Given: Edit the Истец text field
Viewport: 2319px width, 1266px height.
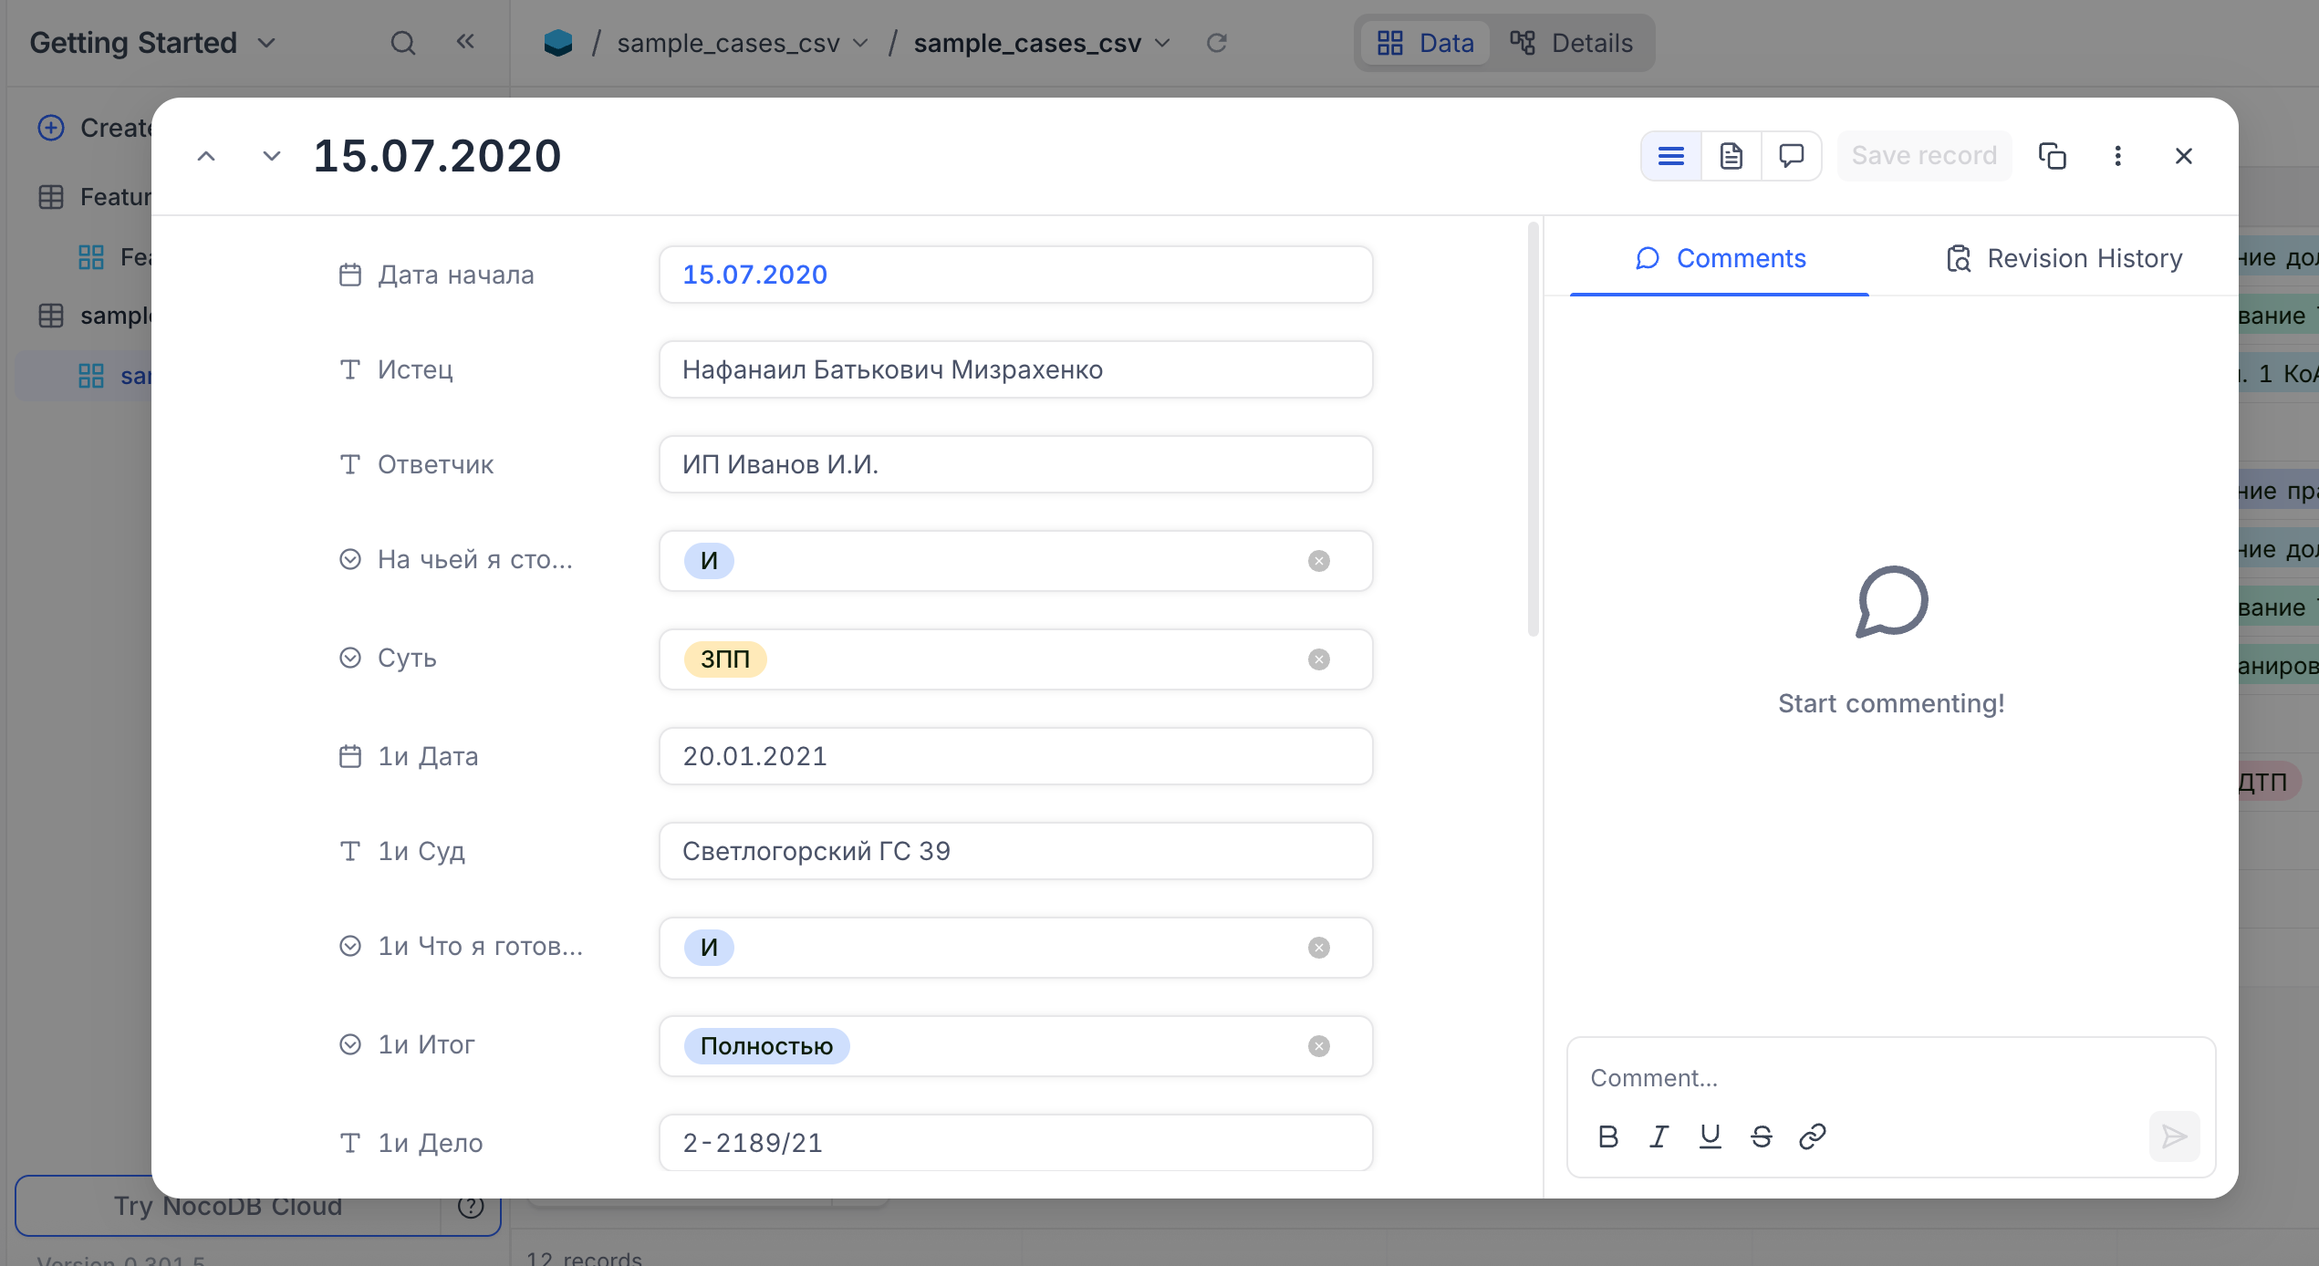Looking at the screenshot, I should [x=1015, y=369].
